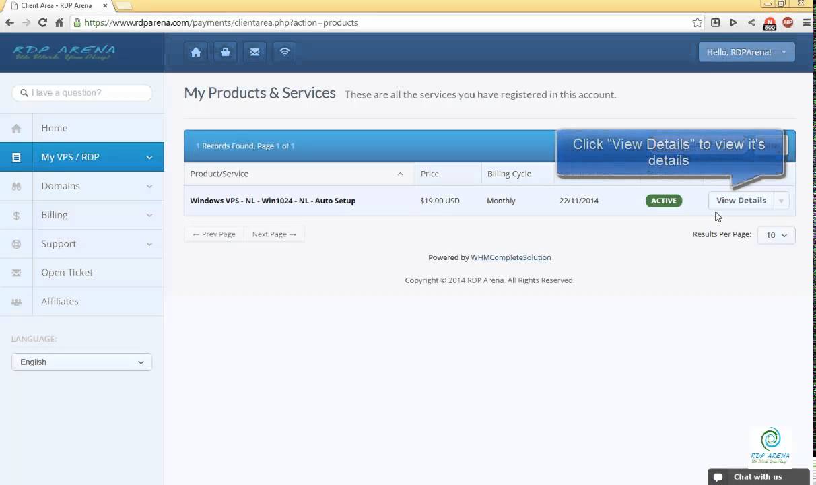This screenshot has width=816, height=485.
Task: Click the Support lifebuoy icon in sidebar
Action: (x=16, y=244)
